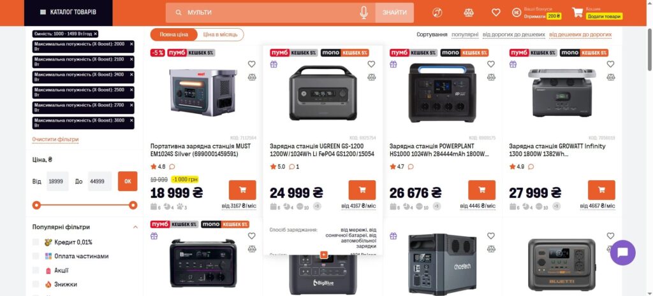
Task: Open the Каталог товарів menu
Action: pyautogui.click(x=68, y=13)
